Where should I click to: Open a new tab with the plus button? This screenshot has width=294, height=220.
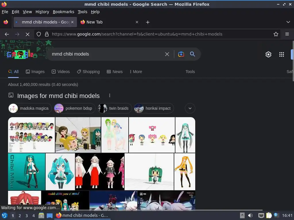click(148, 22)
